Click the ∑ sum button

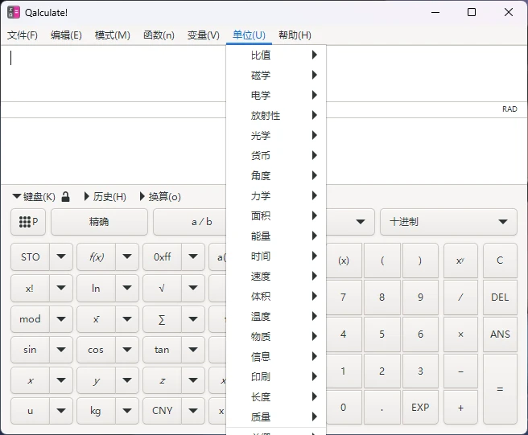pyautogui.click(x=163, y=319)
